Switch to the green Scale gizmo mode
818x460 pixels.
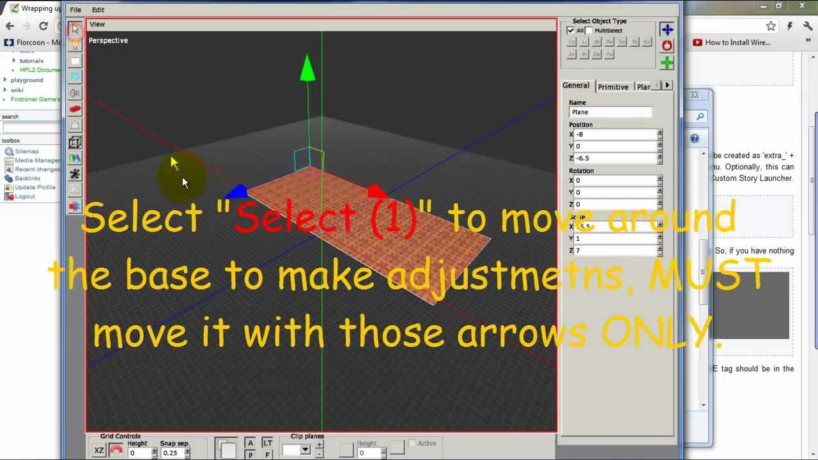(x=667, y=63)
